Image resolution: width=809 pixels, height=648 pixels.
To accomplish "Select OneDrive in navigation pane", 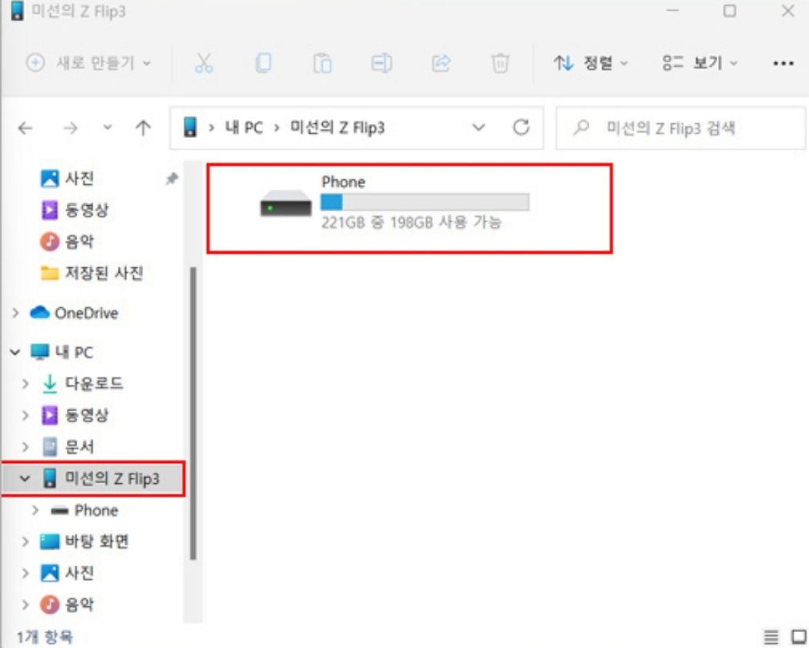I will [x=74, y=313].
